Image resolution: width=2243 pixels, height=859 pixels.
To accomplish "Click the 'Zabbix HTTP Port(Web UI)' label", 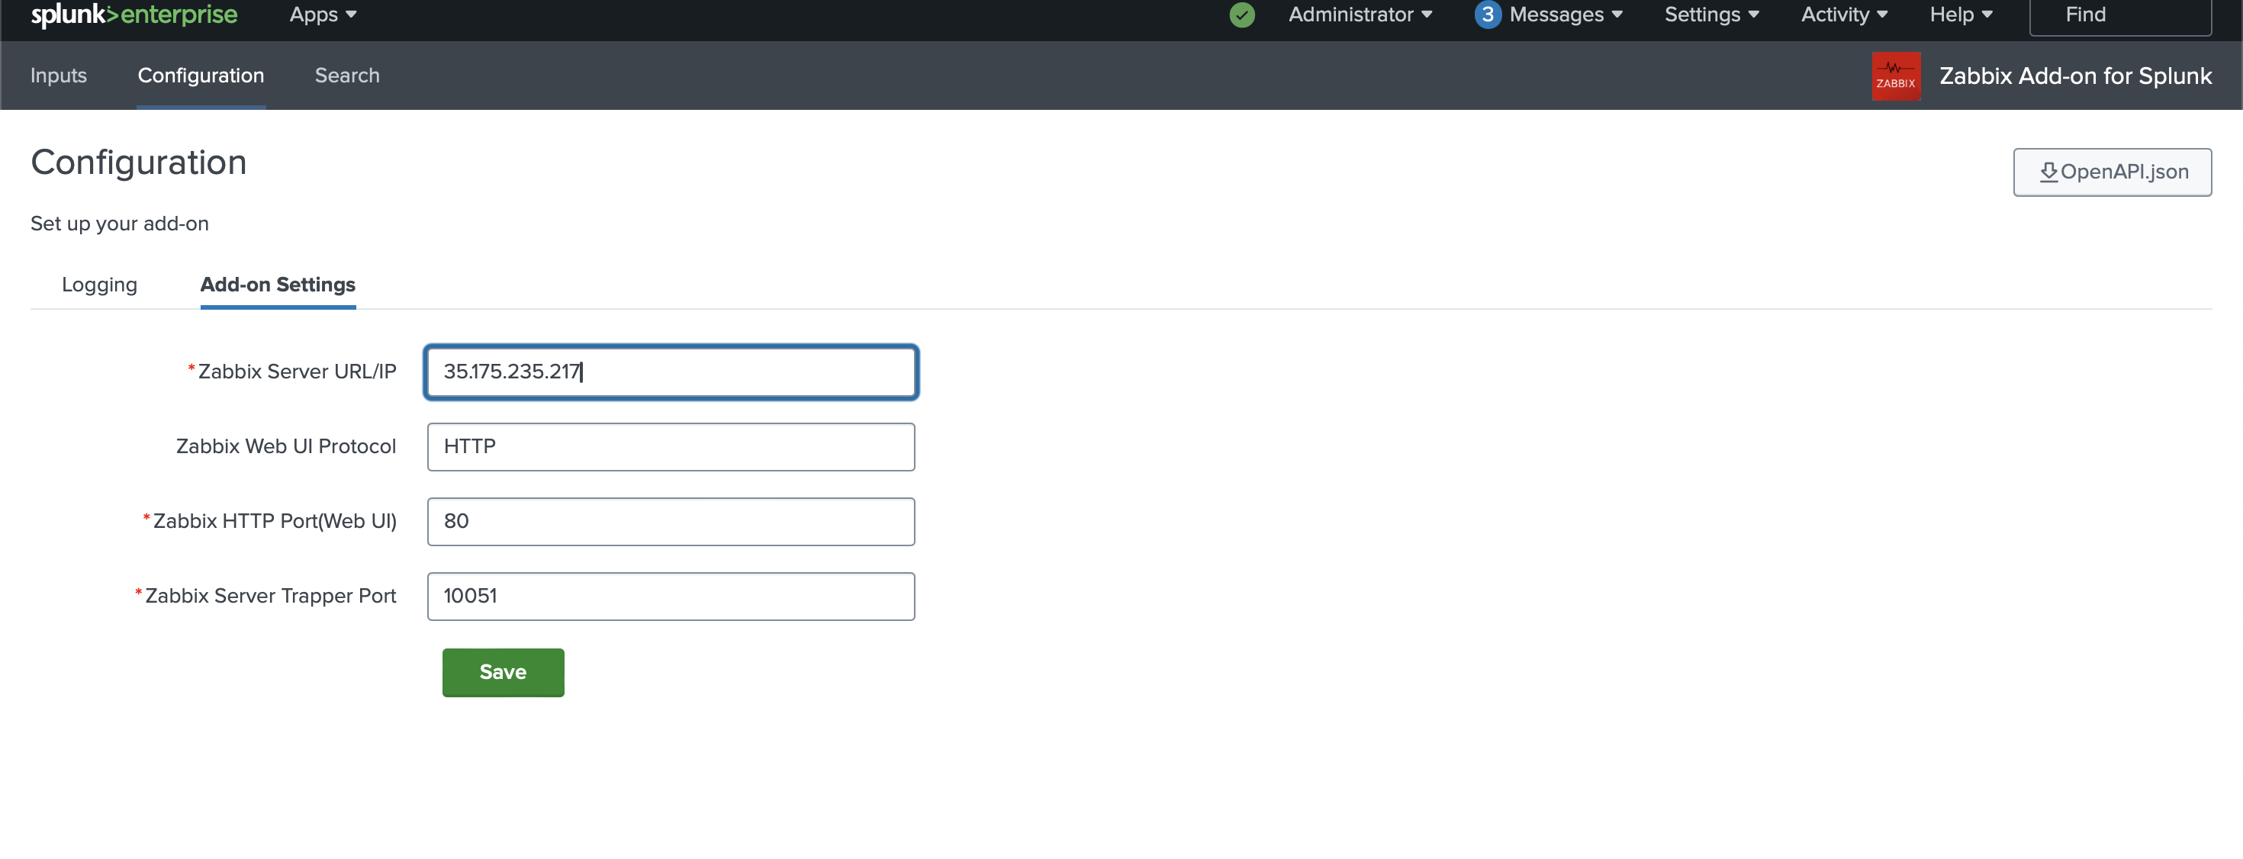I will click(275, 521).
